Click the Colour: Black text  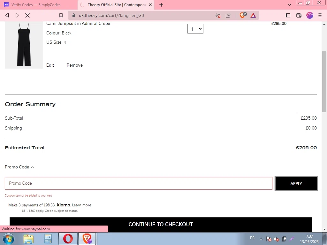coord(59,33)
